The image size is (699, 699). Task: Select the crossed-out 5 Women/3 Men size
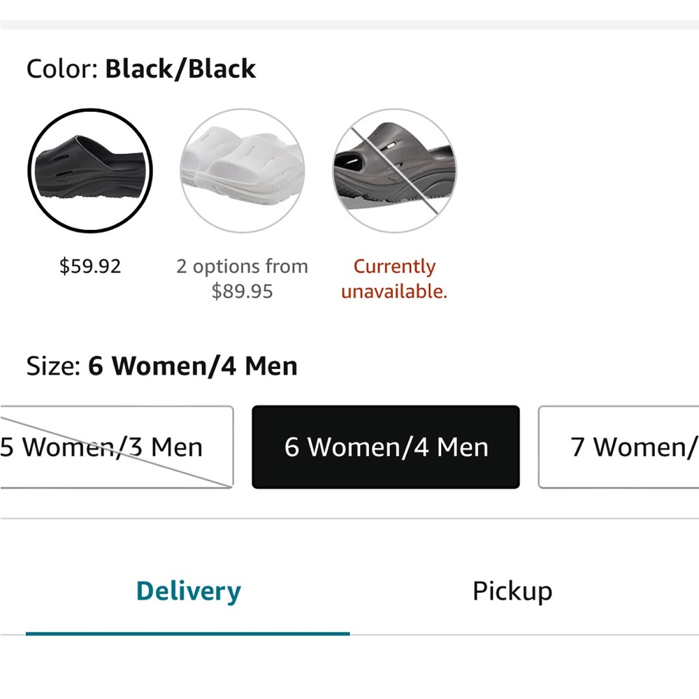116,447
